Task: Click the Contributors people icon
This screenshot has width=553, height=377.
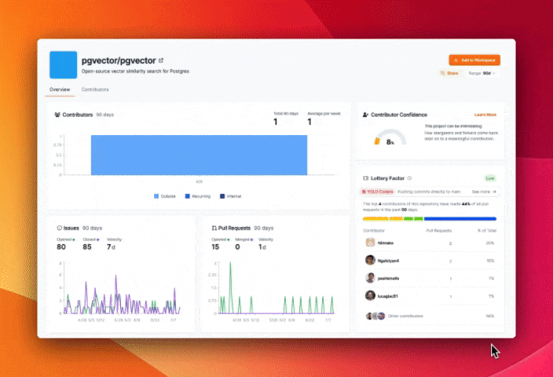Action: tap(57, 115)
